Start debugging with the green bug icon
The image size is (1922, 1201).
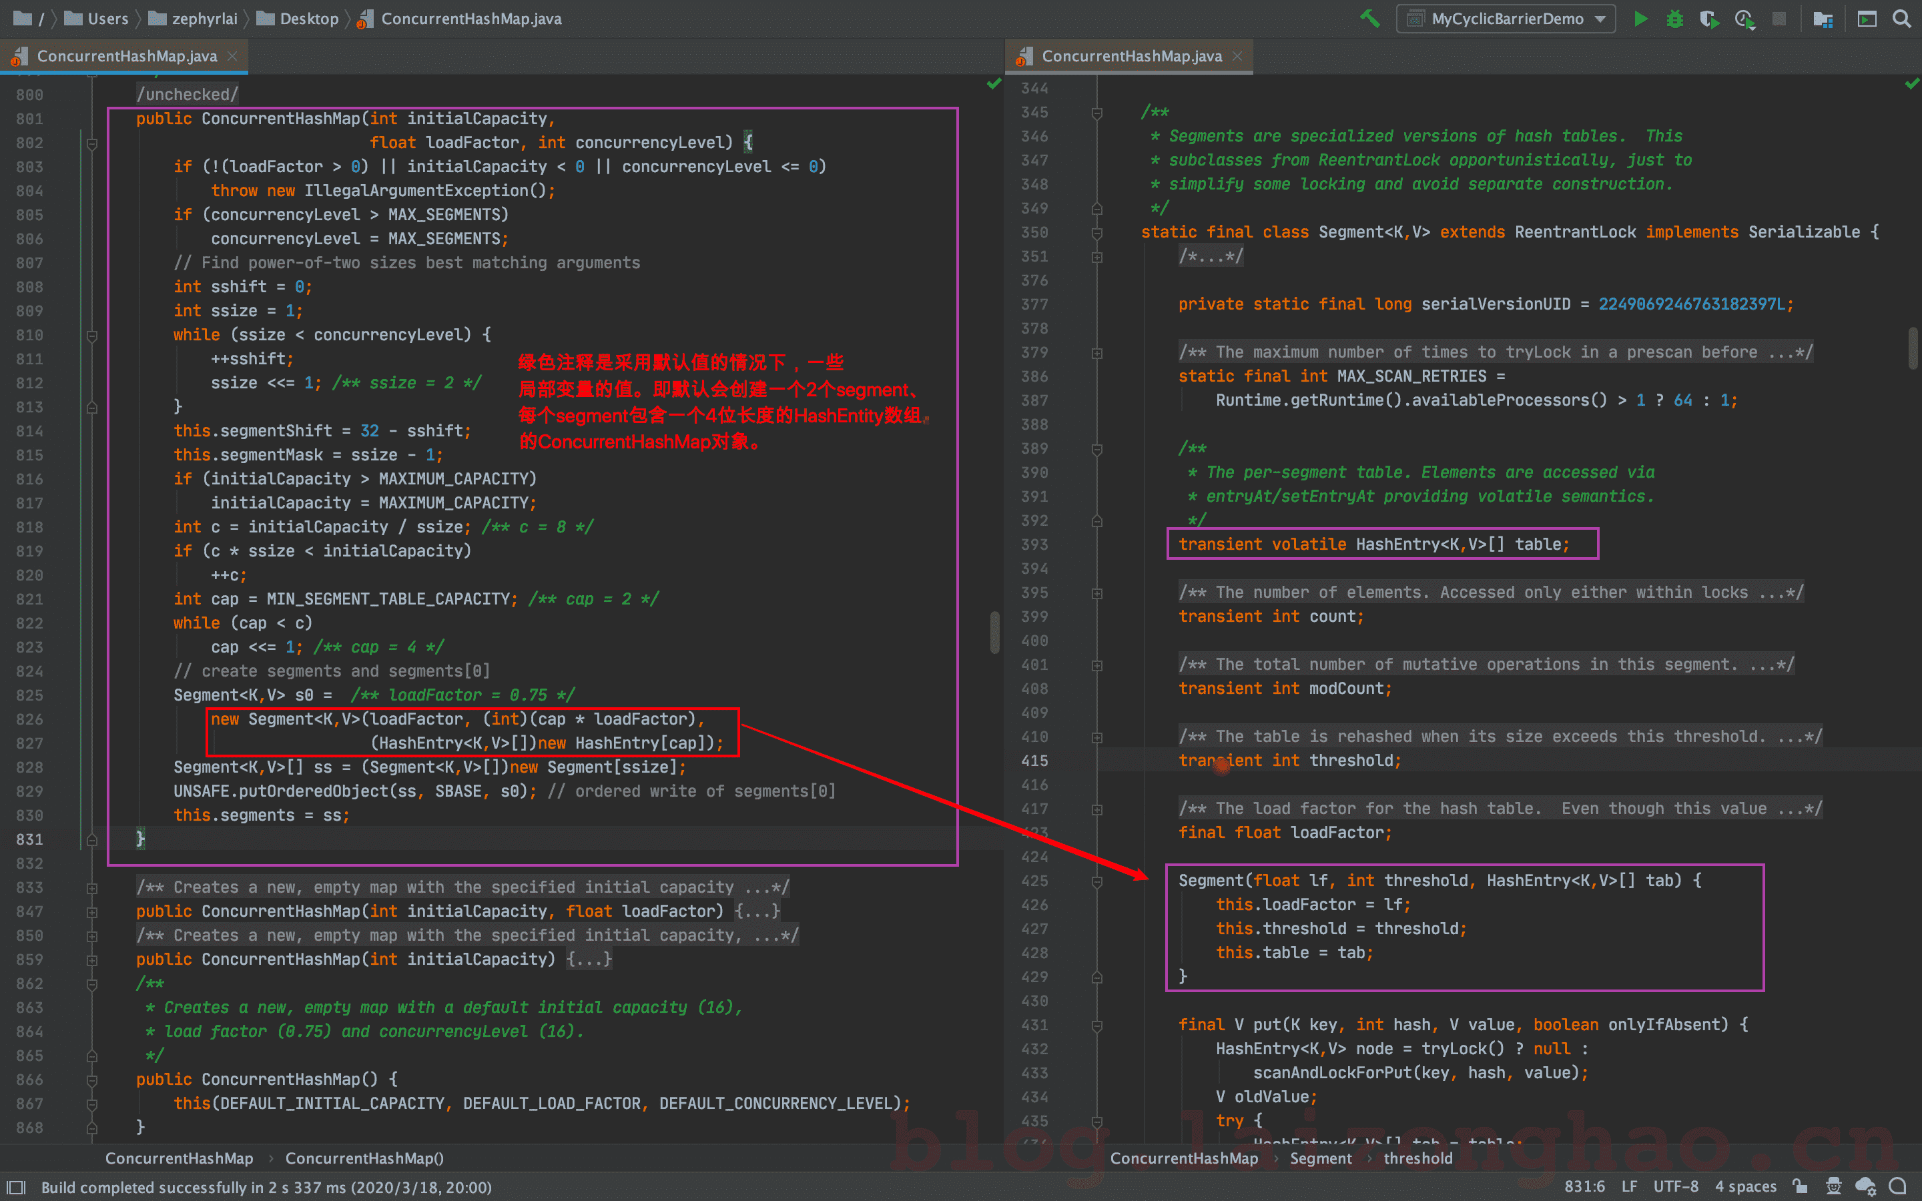pos(1674,18)
